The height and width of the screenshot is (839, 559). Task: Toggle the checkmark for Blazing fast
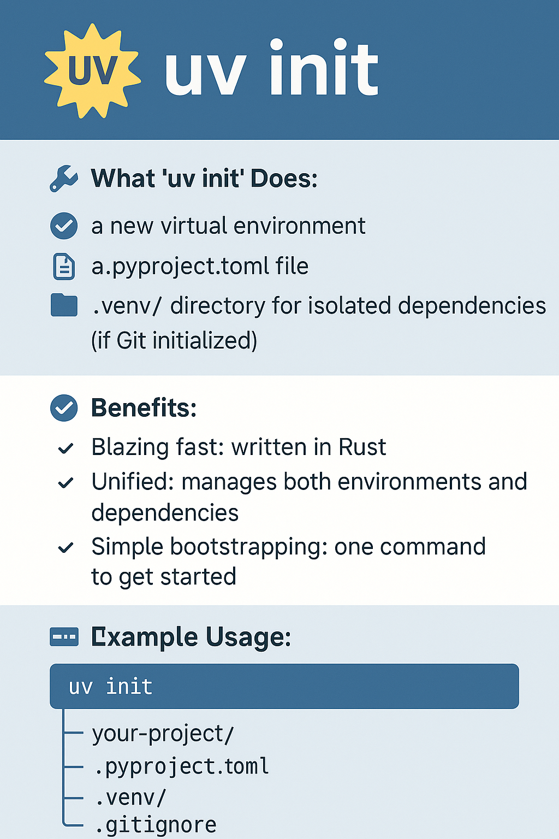[x=66, y=448]
